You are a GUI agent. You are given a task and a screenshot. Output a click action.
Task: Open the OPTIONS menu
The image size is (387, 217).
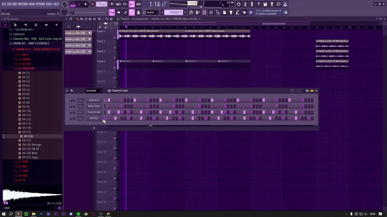click(x=40, y=4)
